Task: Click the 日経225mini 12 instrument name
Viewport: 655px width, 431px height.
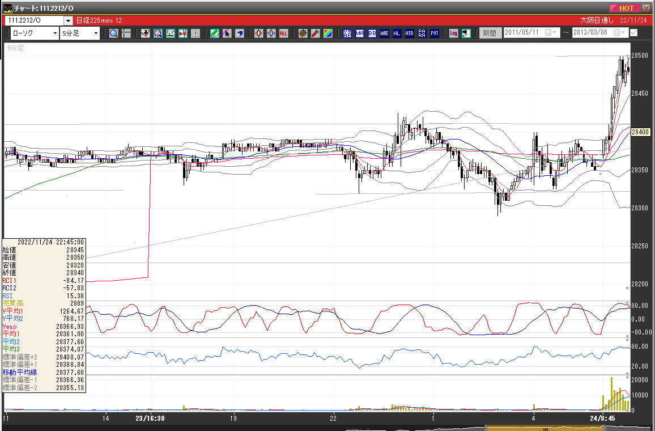Action: point(99,20)
